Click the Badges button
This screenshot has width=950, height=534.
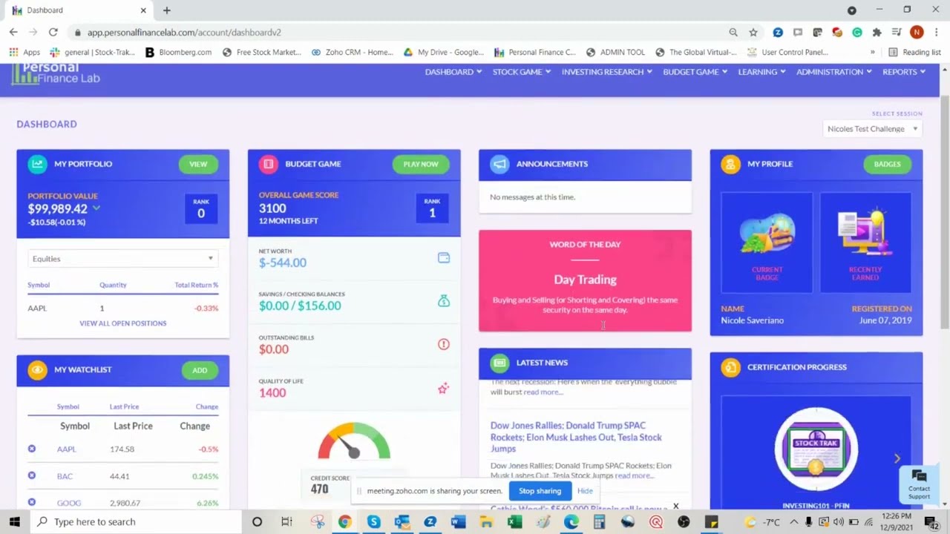point(887,164)
